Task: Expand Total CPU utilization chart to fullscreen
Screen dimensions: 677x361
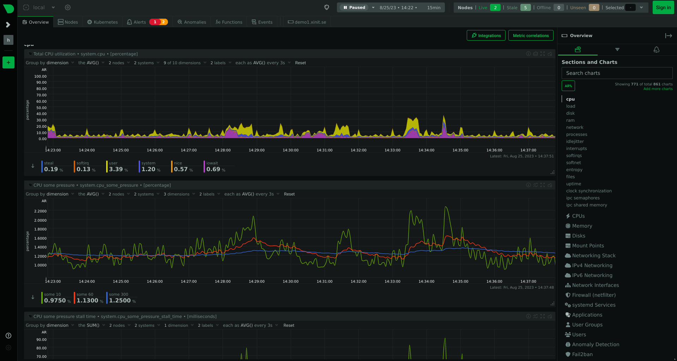Action: (543, 54)
